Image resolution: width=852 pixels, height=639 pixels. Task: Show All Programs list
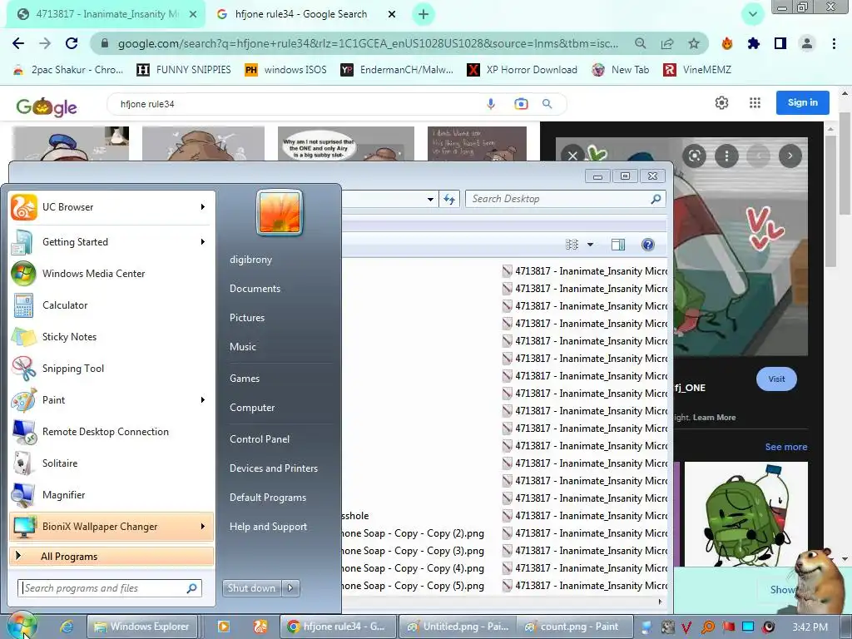pos(111,557)
